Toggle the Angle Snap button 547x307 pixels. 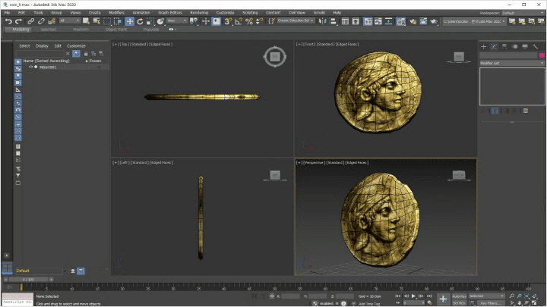click(239, 21)
